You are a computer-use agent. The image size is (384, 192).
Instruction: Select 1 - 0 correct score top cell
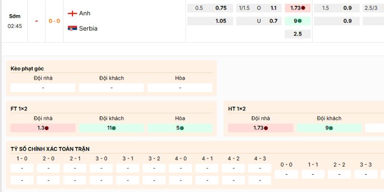pyautogui.click(x=22, y=168)
